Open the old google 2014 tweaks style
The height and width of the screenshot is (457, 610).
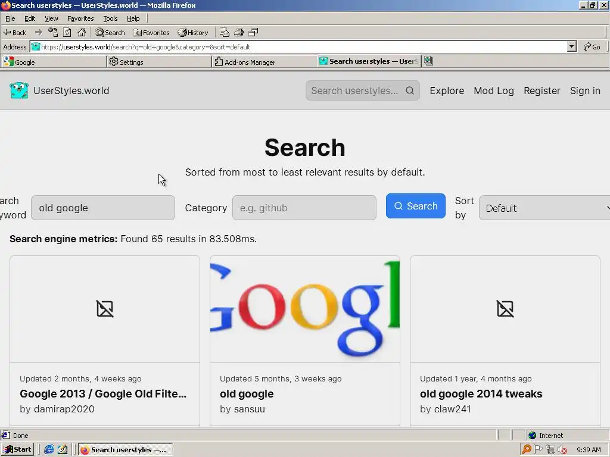(x=481, y=394)
